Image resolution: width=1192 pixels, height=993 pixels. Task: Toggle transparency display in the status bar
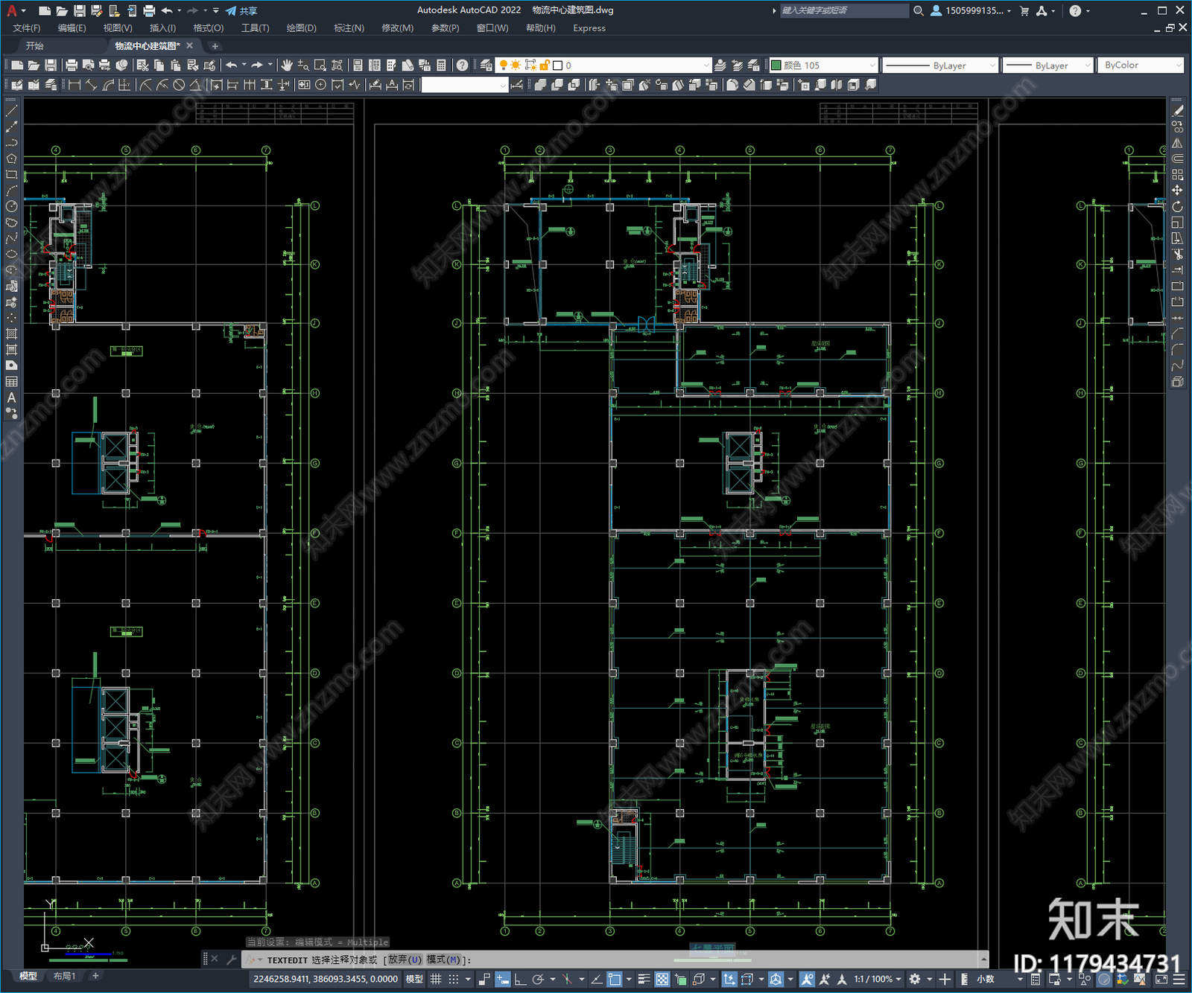click(x=662, y=979)
